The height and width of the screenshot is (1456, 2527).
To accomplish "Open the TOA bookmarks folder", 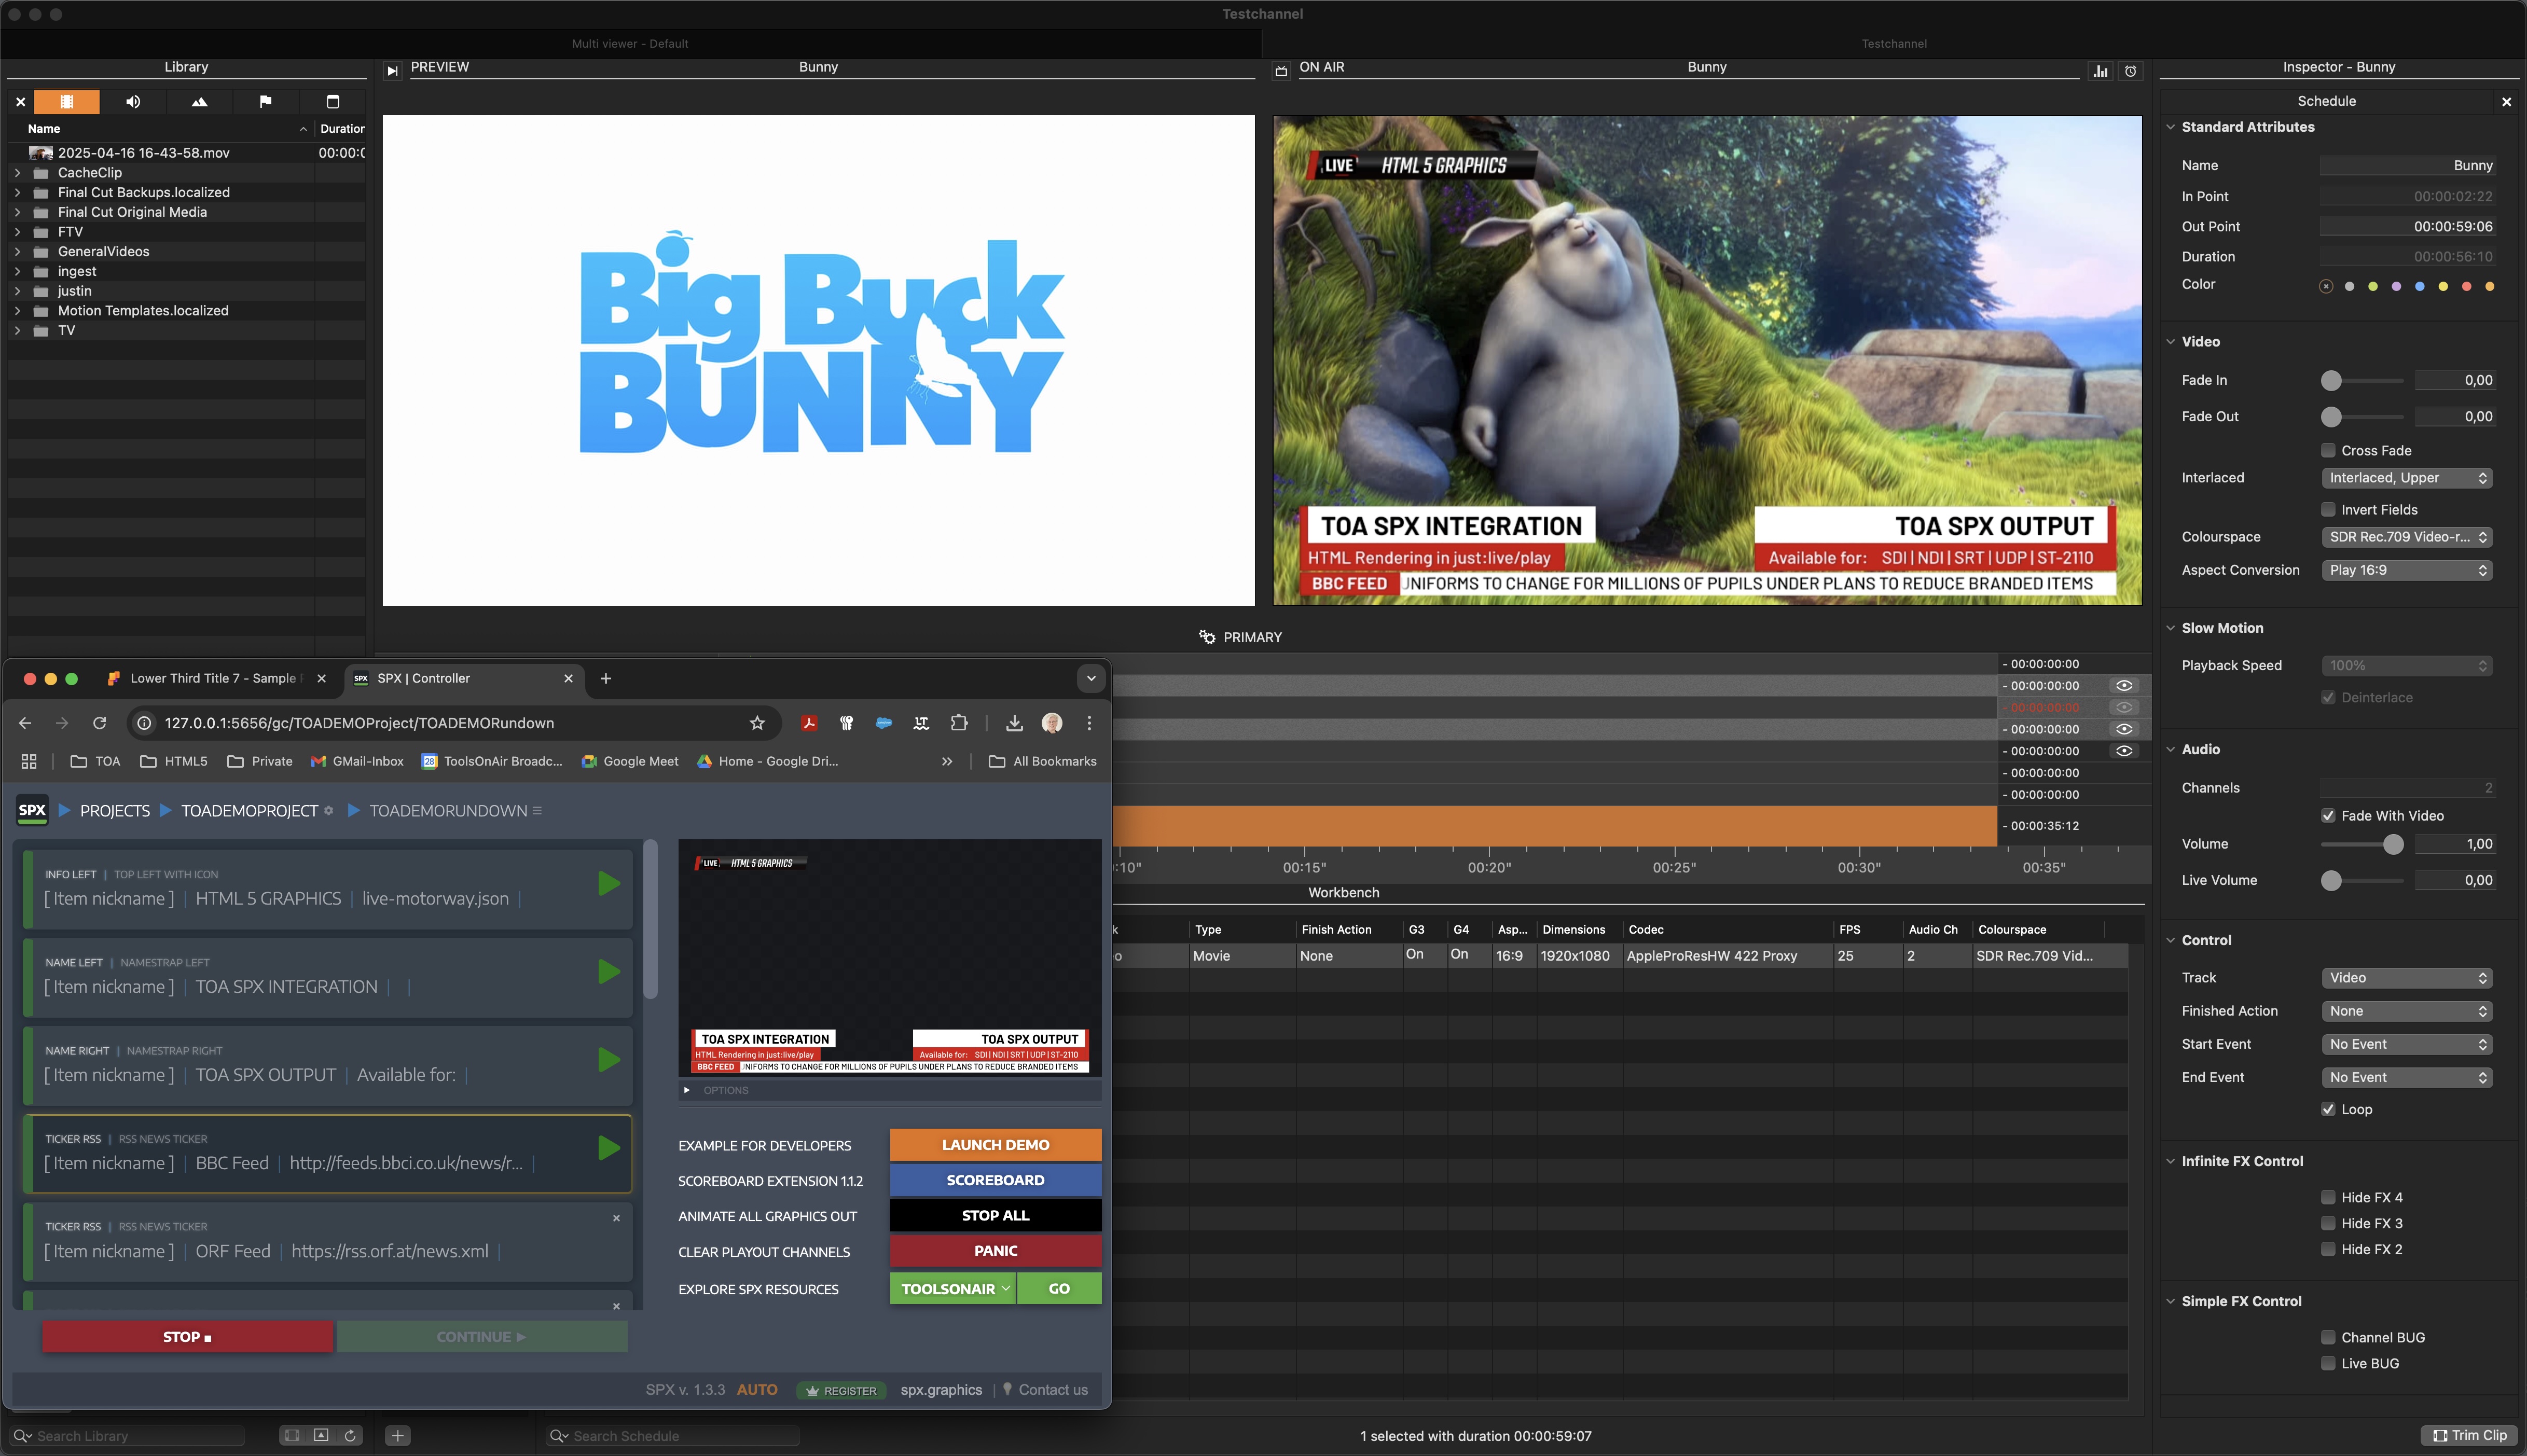I will pyautogui.click(x=95, y=762).
